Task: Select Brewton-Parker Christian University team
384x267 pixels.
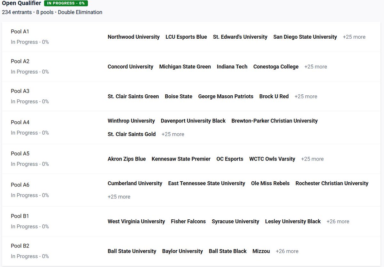Action: pos(275,121)
